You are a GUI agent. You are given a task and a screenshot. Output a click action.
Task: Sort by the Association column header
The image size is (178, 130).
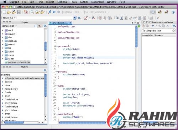click(x=148, y=35)
